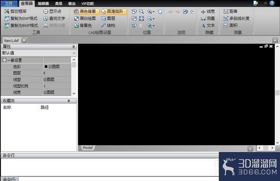This screenshot has height=181, width=280.
Task: Click the zoom in magnifier
Action: [149, 12]
